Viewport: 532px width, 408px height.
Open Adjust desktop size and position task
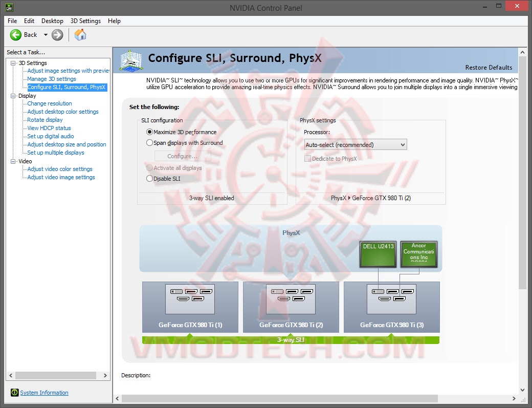pyautogui.click(x=66, y=144)
